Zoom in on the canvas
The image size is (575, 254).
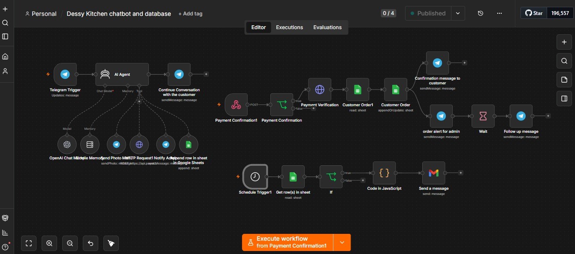49,243
